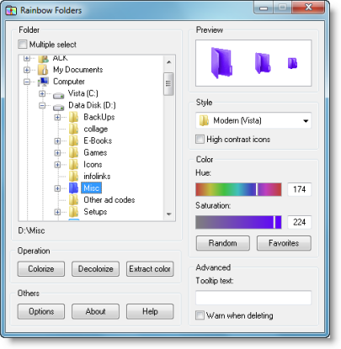Click the Vista (C:) drive icon
This screenshot has width=341, height=349.
pyautogui.click(x=59, y=95)
